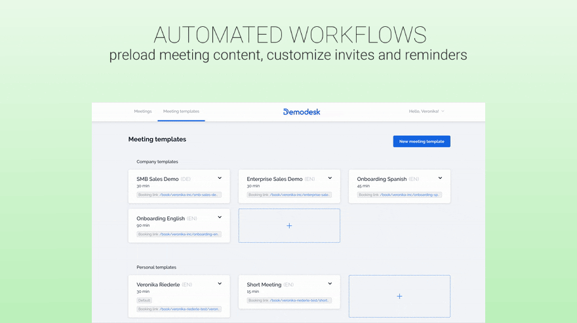Add a personal template with plus tile
The height and width of the screenshot is (323, 577).
click(399, 296)
